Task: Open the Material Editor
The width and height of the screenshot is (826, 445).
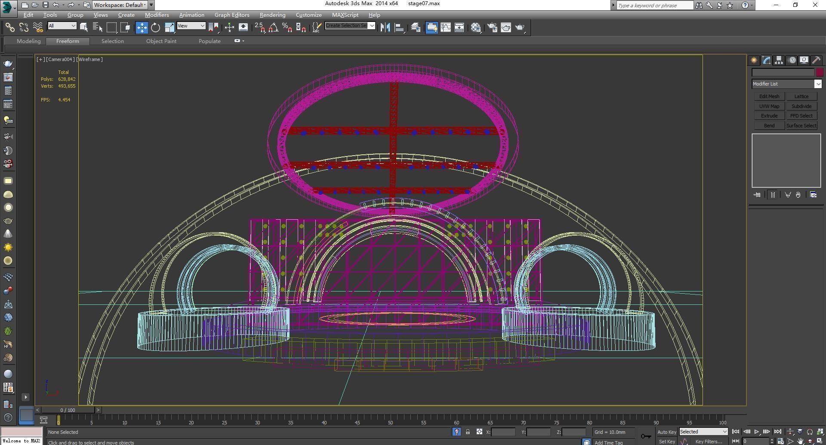Action: coord(476,28)
